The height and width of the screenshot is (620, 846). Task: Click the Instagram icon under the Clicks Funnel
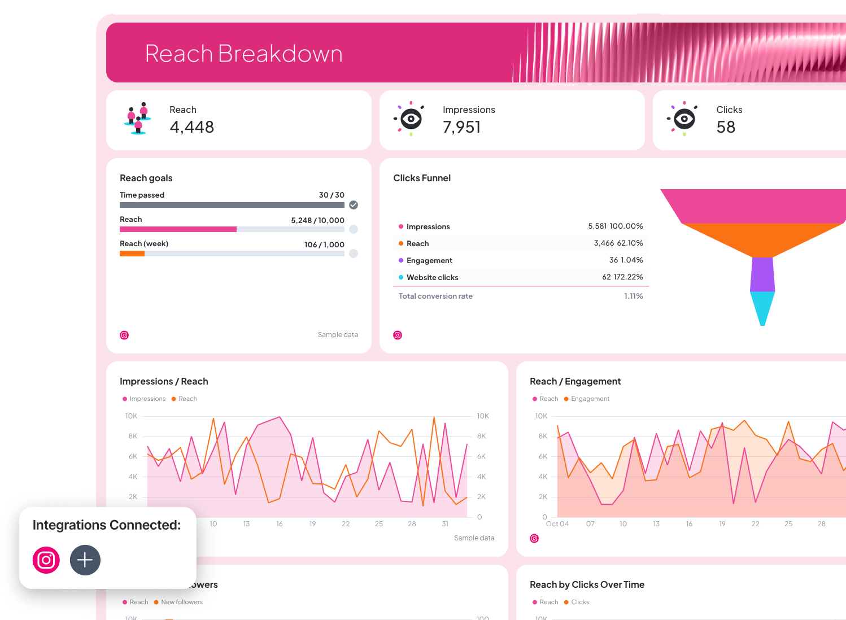(x=398, y=335)
